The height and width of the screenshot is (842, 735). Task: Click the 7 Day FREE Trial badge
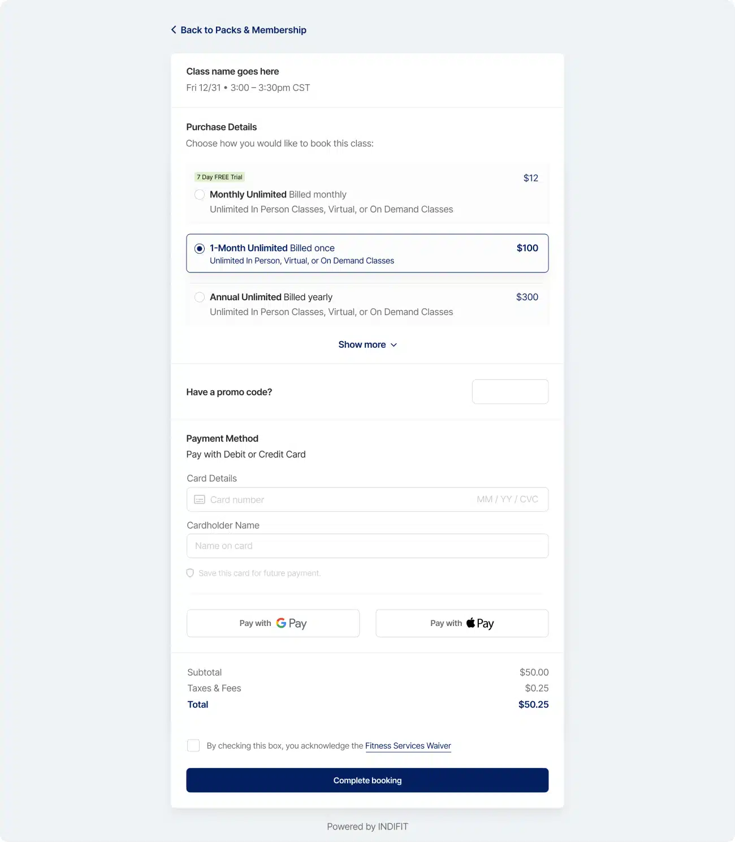coord(219,177)
